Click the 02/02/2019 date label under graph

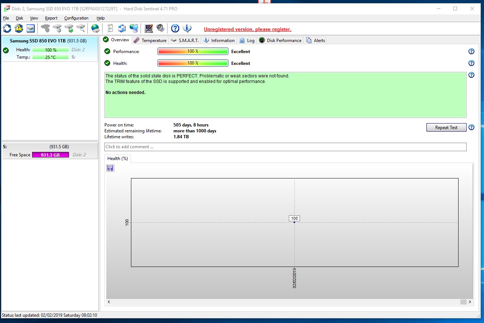click(294, 278)
